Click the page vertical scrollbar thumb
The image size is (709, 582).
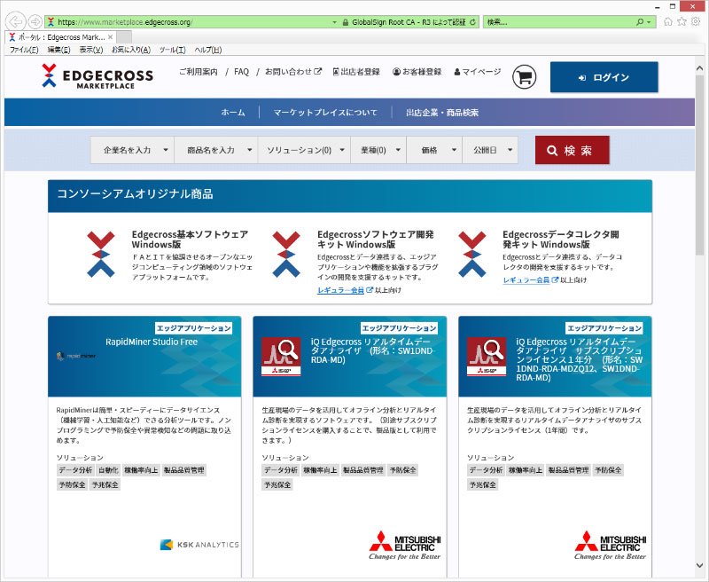point(699,165)
